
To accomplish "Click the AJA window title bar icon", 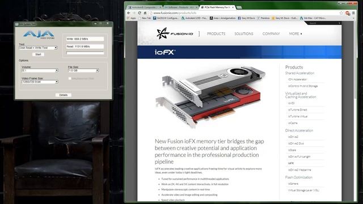I will tap(16, 24).
